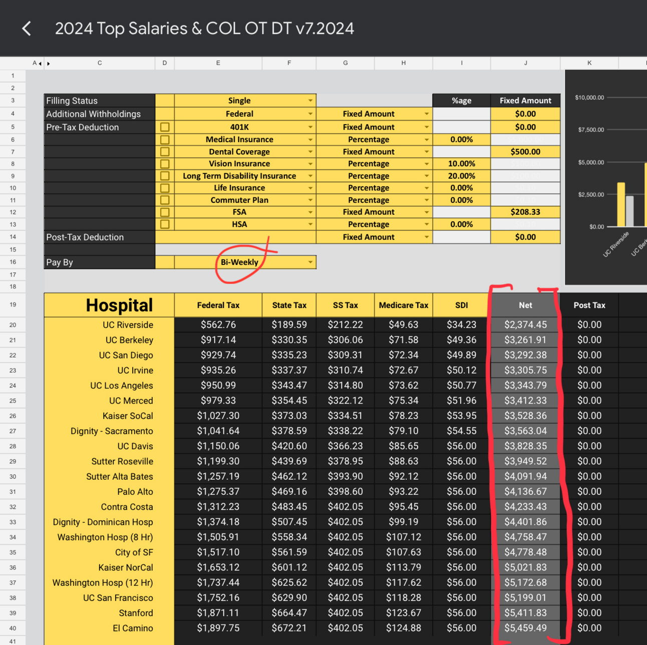Click the $5,459.49 net pay cell

[525, 628]
